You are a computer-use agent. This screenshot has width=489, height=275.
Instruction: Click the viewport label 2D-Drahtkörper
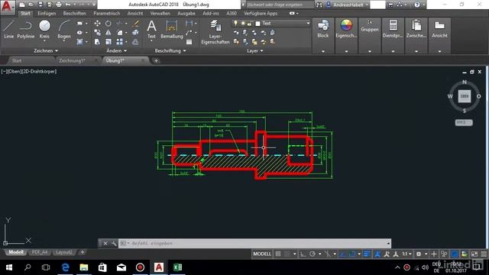(x=39, y=71)
